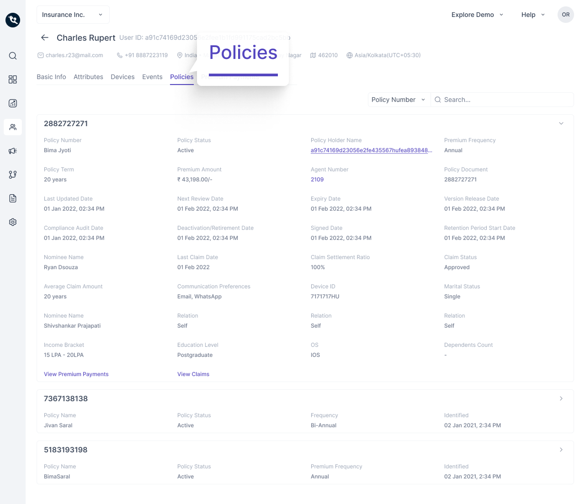
Task: Open the Policy Number filter dropdown
Action: point(399,100)
